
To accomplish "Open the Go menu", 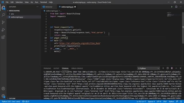I will (32, 2).
